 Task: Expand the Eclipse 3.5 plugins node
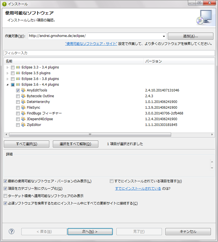[7, 73]
